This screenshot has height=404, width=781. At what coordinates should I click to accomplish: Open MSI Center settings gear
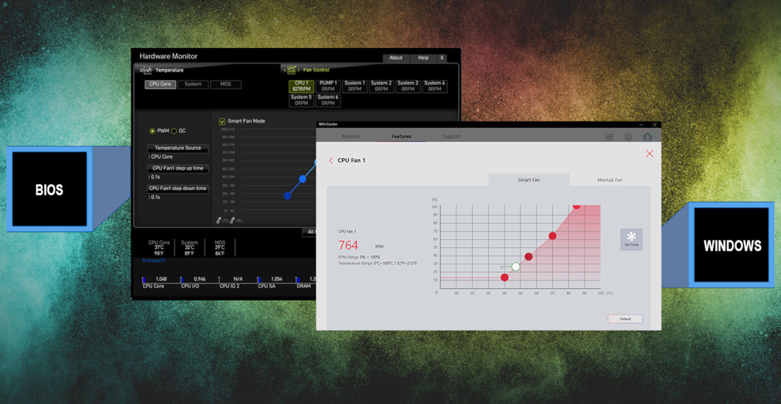point(628,137)
